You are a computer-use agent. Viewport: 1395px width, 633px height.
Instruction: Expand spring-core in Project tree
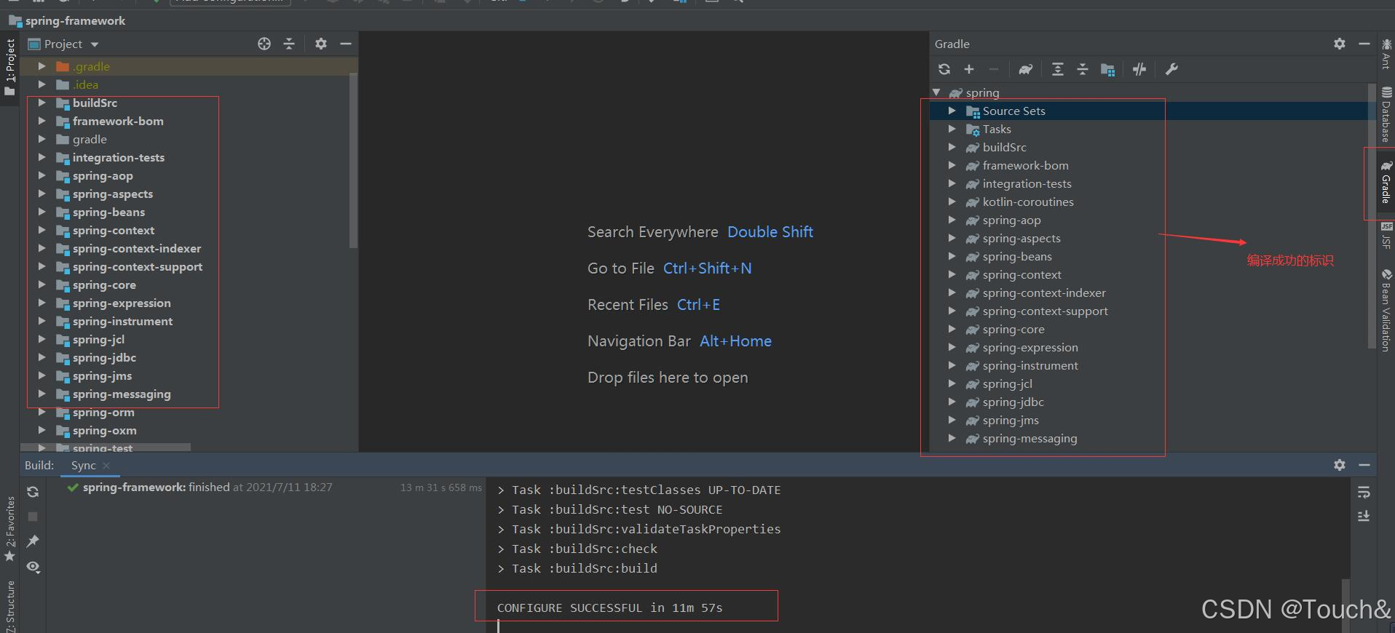tap(42, 284)
